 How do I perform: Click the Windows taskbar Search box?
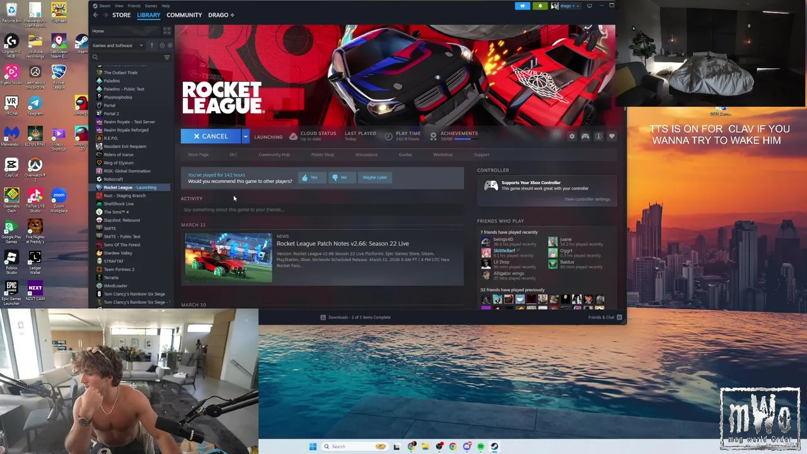pos(354,446)
